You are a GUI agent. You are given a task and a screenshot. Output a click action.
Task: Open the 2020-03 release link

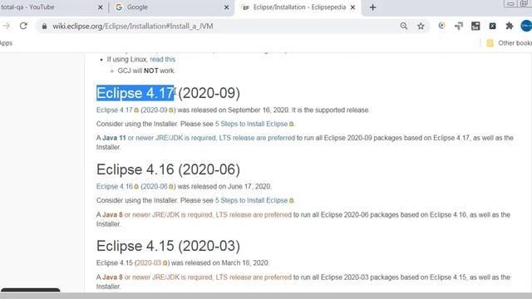pyautogui.click(x=149, y=262)
